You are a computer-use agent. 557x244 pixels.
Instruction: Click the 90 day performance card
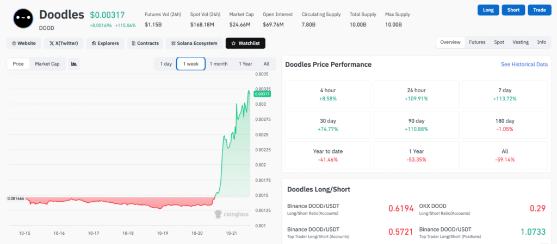(x=416, y=125)
